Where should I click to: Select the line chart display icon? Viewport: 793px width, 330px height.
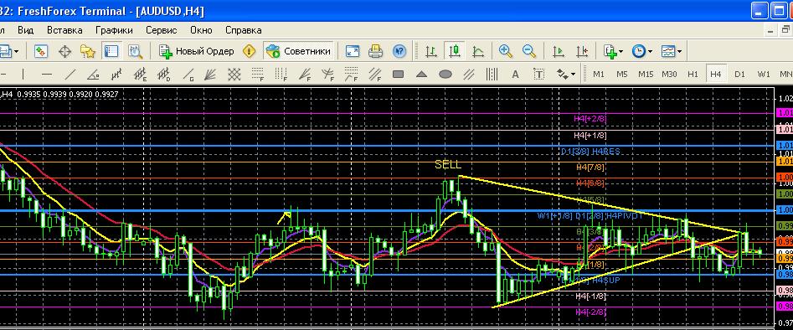tap(478, 51)
